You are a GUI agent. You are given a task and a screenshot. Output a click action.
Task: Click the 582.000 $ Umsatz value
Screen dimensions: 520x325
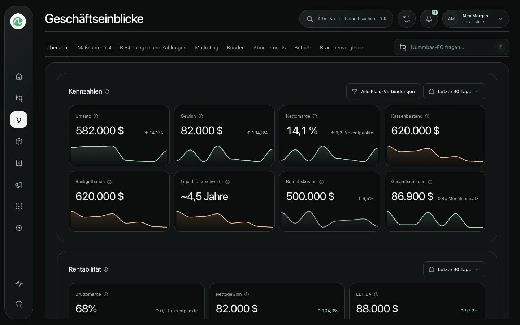point(99,130)
